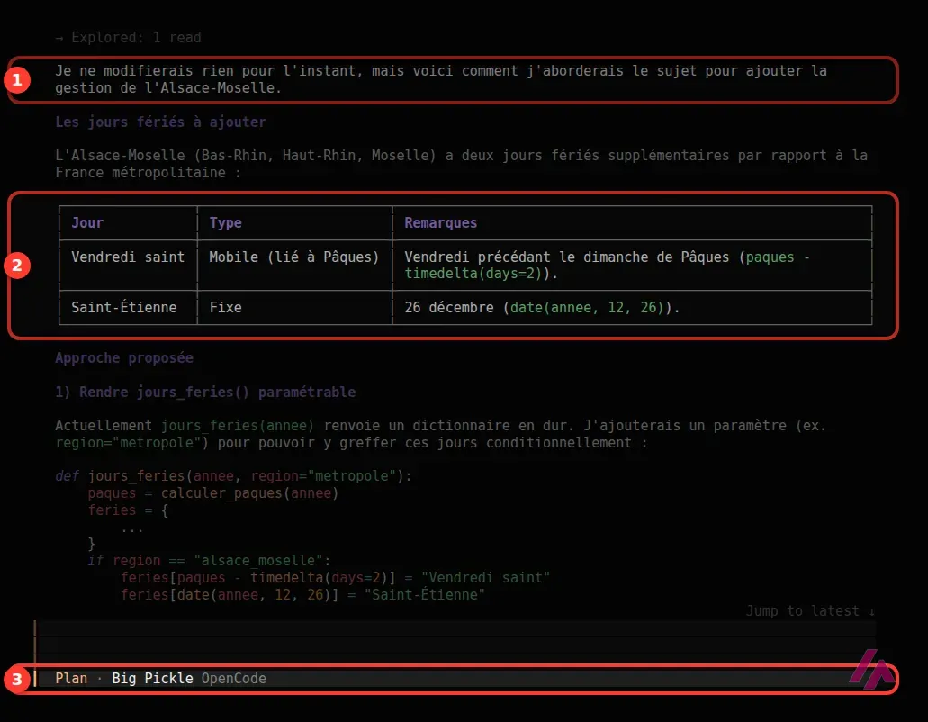Click the 'Jump to latest' link
The width and height of the screenshot is (928, 722).
pos(809,610)
